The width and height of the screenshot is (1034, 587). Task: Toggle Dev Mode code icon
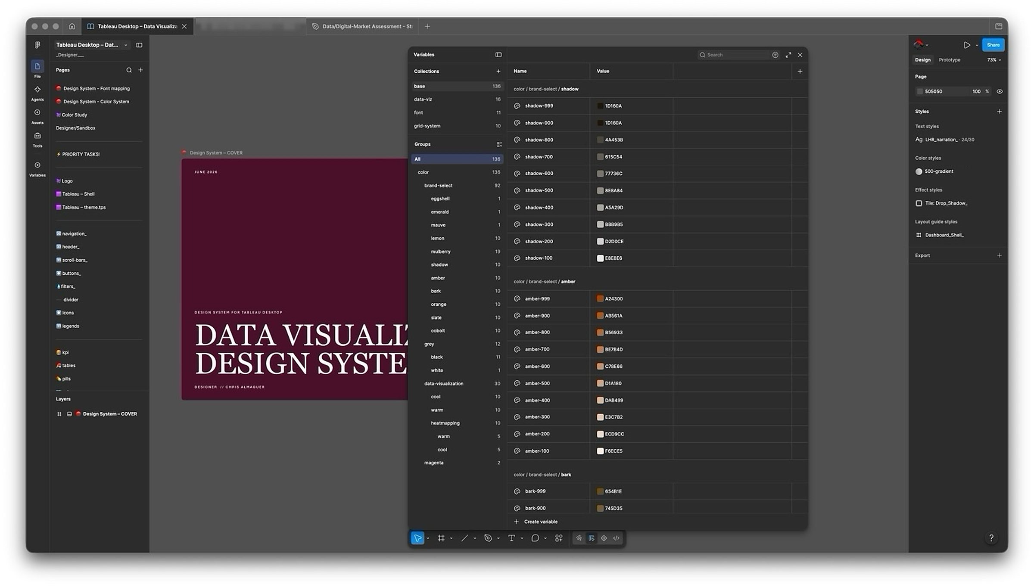point(617,538)
